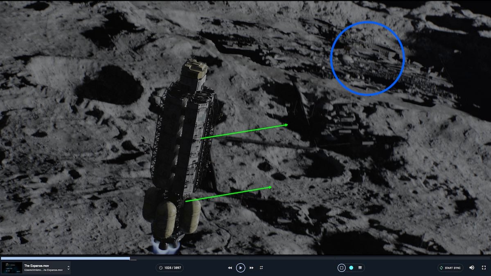This screenshot has height=276, width=491.
Task: Select the square shape annotation tool
Action: (x=342, y=268)
